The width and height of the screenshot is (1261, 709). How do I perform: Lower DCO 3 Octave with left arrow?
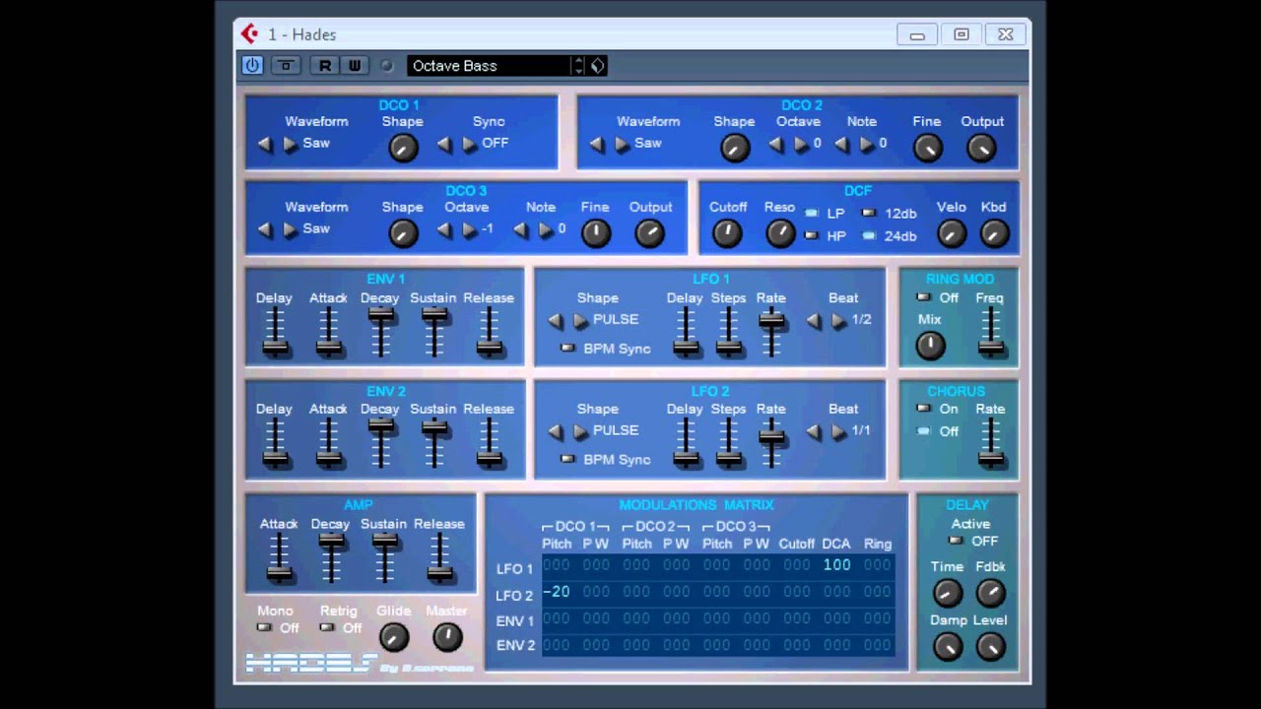pyautogui.click(x=444, y=229)
